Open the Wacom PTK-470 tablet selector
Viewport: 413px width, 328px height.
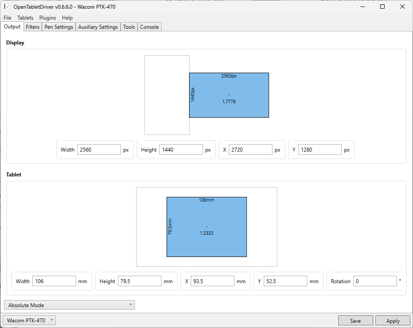pyautogui.click(x=30, y=321)
